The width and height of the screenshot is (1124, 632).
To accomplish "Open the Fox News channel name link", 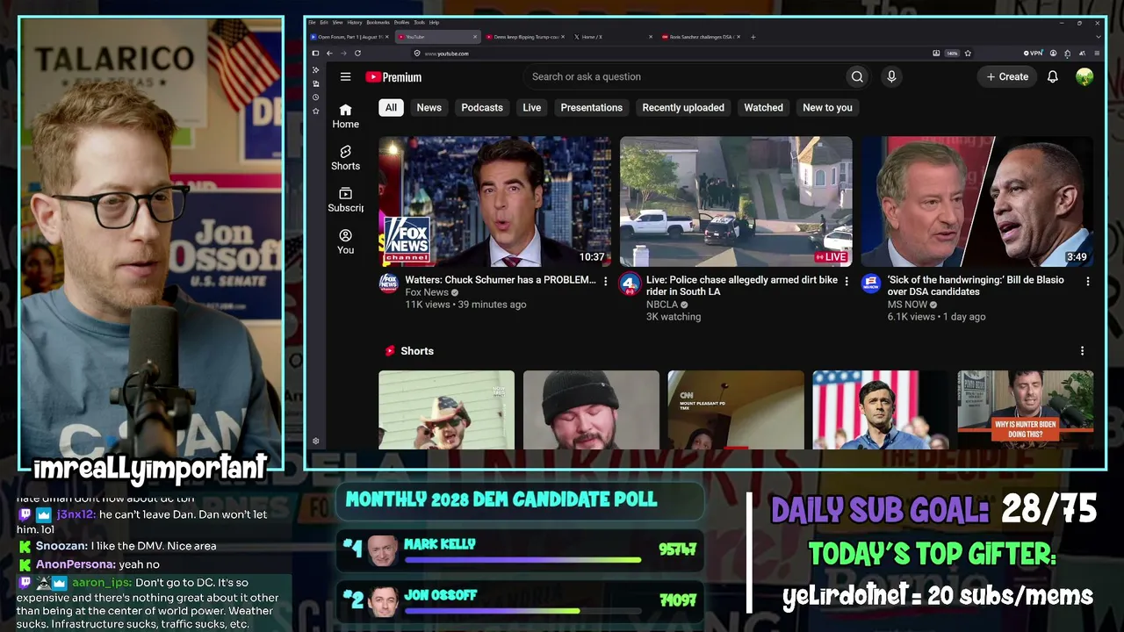I will pyautogui.click(x=427, y=292).
